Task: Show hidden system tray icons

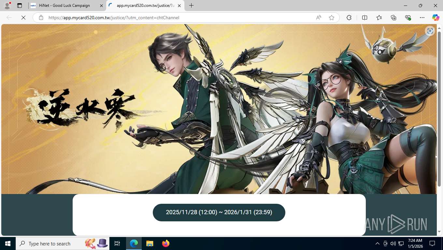Action: 377,243
